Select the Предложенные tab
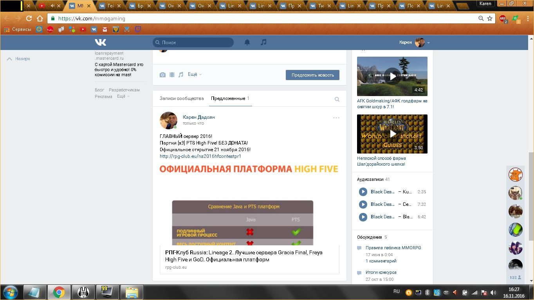This screenshot has width=534, height=300. 230,98
